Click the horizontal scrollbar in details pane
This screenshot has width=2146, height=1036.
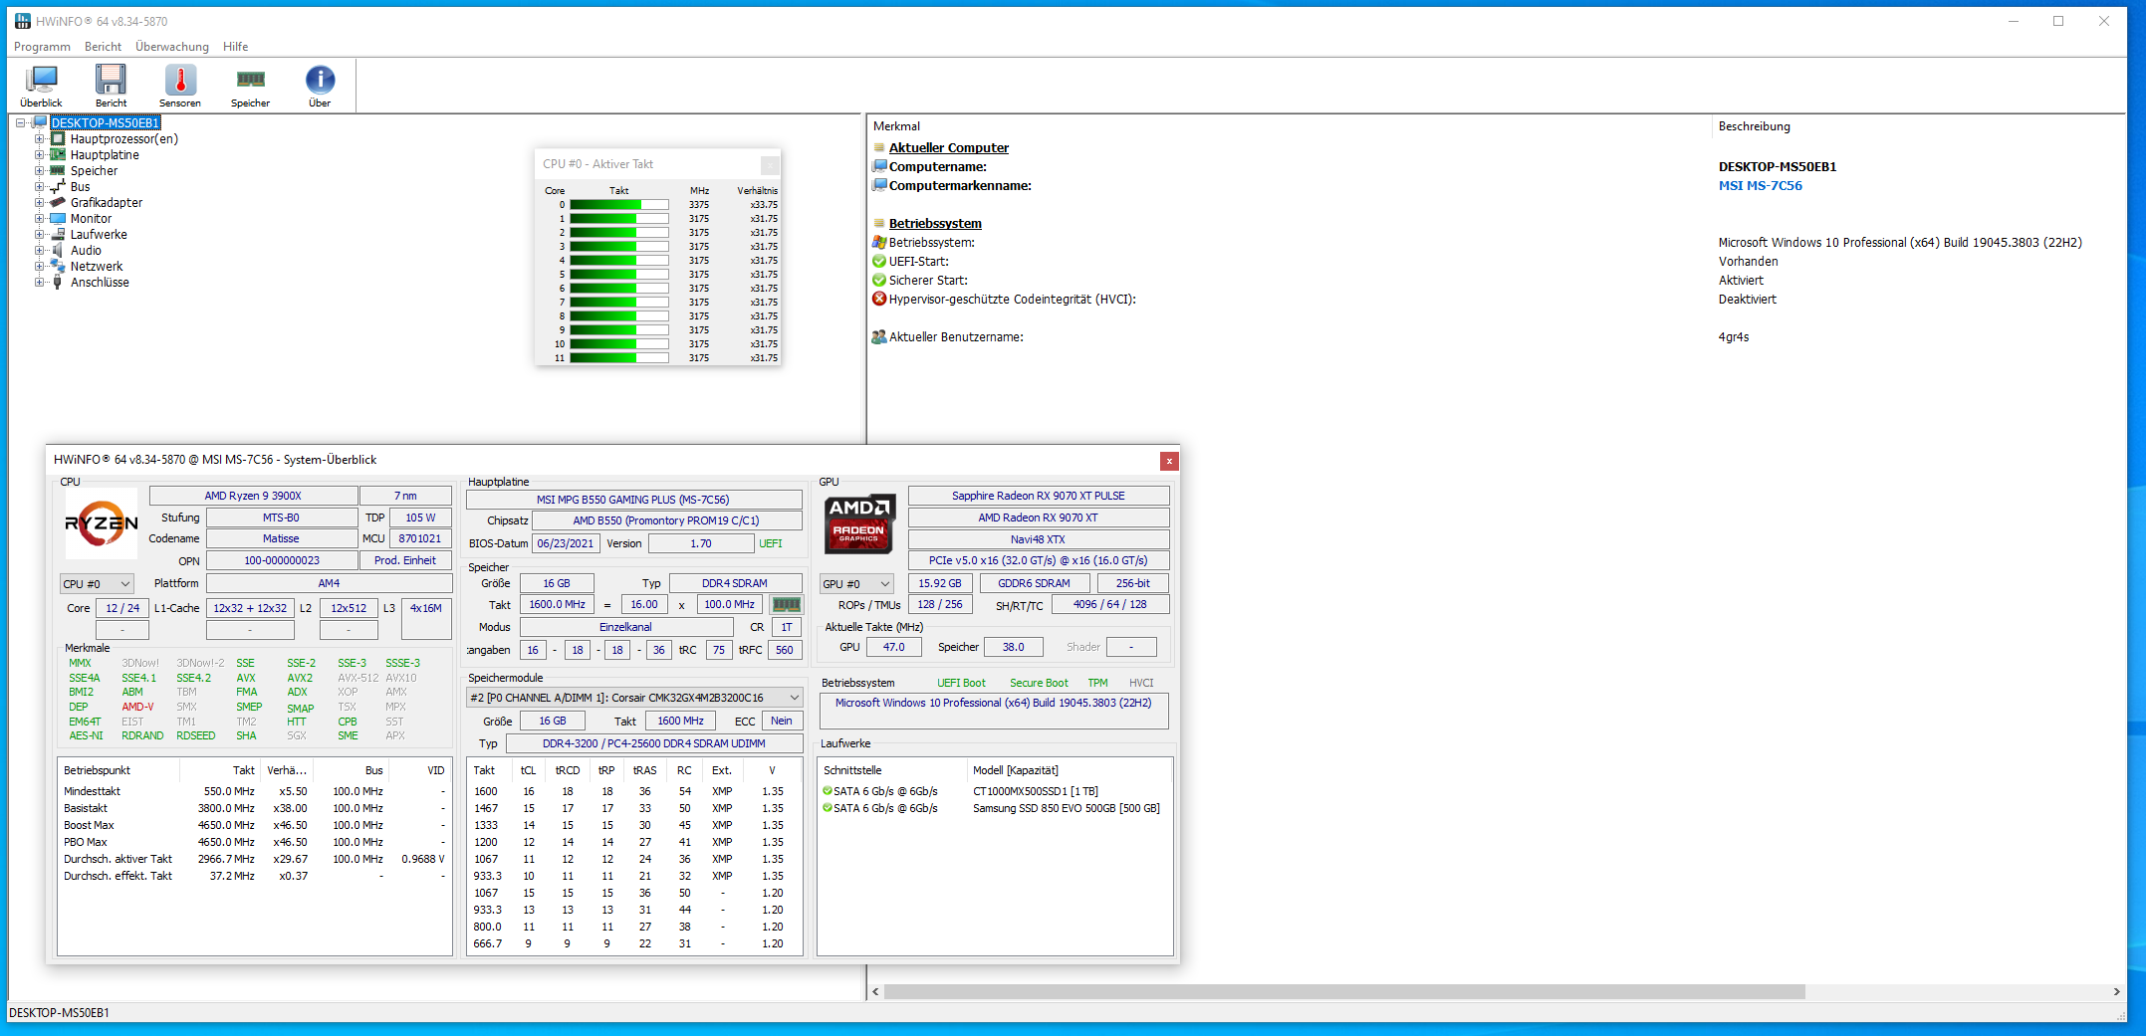pyautogui.click(x=1344, y=992)
